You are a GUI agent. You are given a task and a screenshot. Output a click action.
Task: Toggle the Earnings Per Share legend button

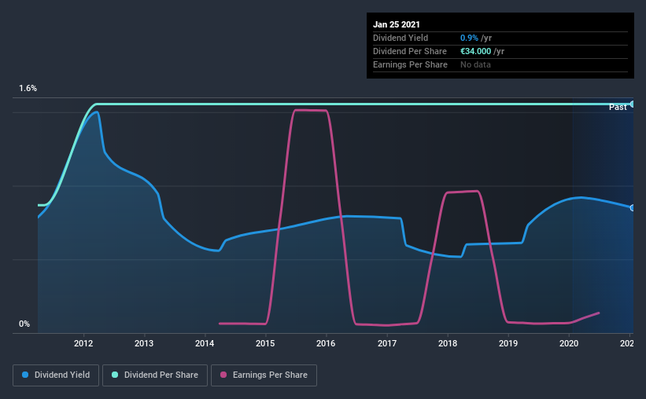pos(264,375)
